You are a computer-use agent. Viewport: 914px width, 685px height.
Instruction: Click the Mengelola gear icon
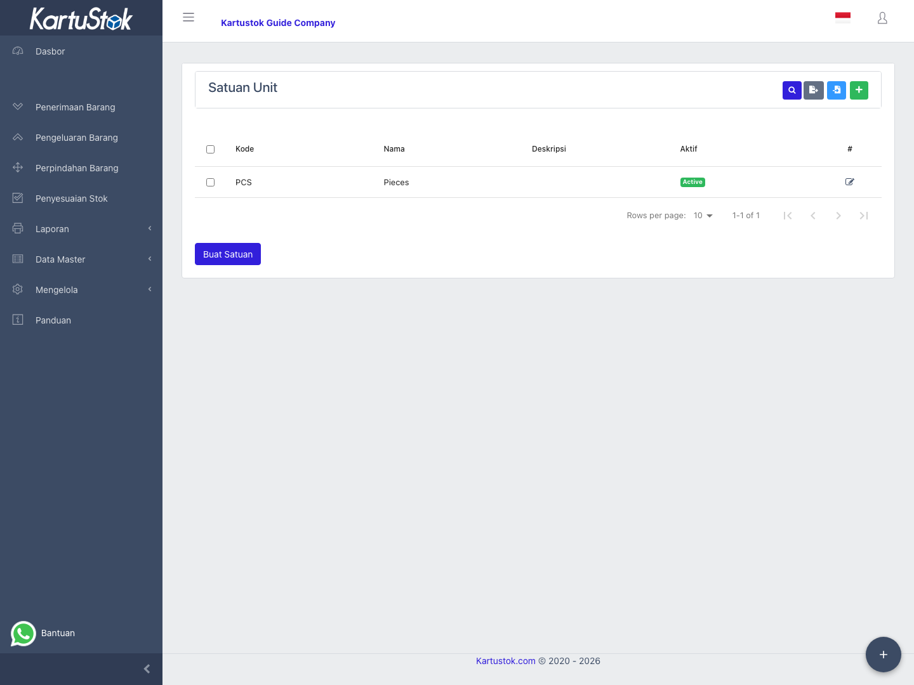point(18,289)
